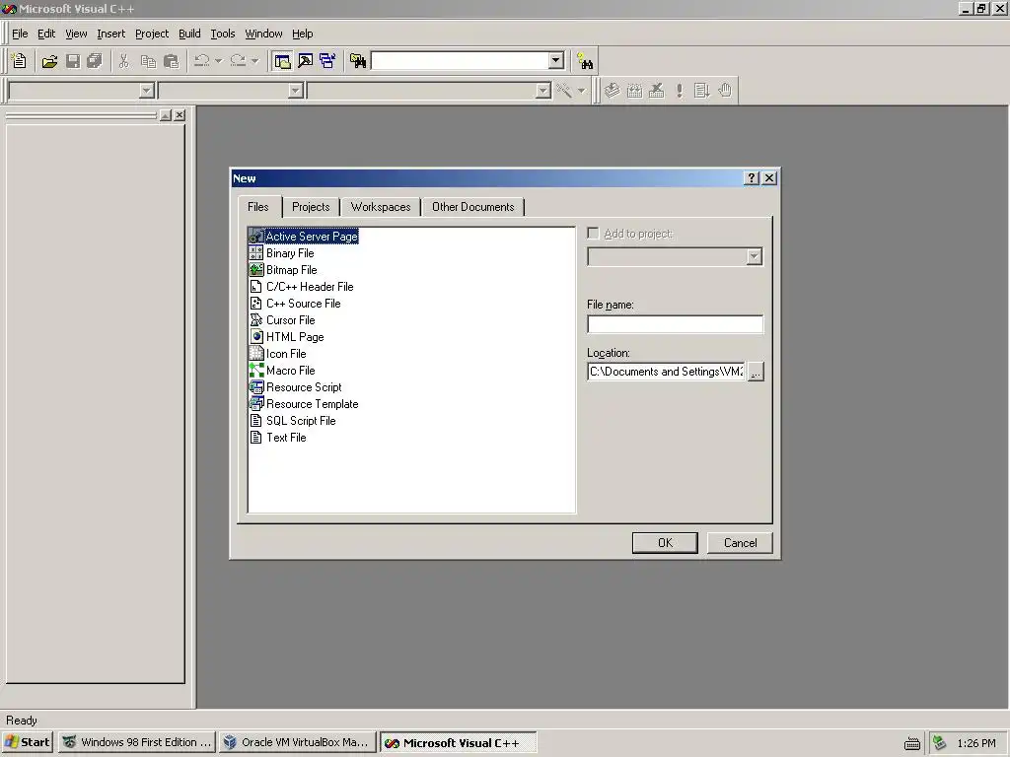Switch to the Files tab
The width and height of the screenshot is (1010, 757).
[x=258, y=207]
